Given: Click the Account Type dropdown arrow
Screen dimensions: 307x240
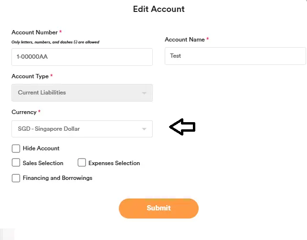Looking at the screenshot, I should (144, 93).
